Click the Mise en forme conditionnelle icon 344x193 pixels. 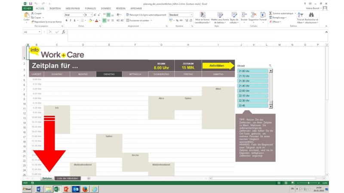coord(202,15)
